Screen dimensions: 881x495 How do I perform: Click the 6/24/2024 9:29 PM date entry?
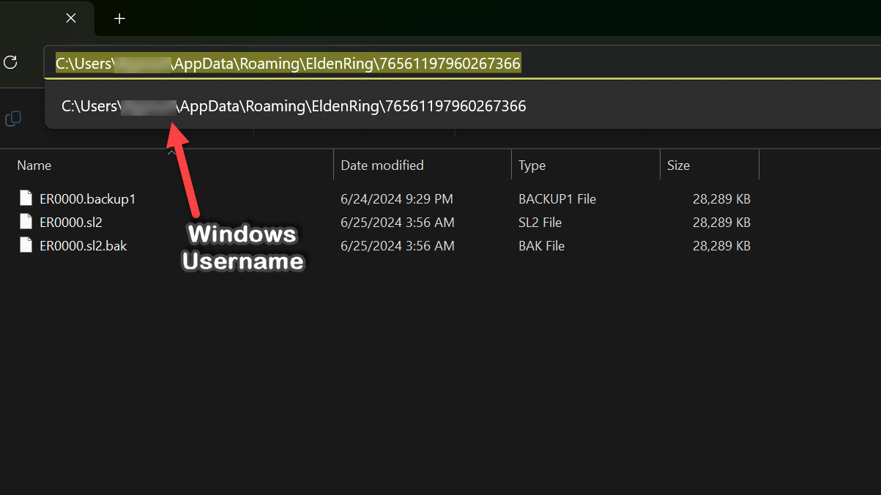pos(397,198)
